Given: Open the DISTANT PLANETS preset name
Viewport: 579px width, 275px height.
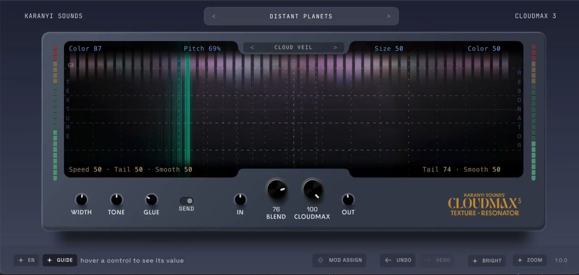Looking at the screenshot, I should click(x=301, y=16).
